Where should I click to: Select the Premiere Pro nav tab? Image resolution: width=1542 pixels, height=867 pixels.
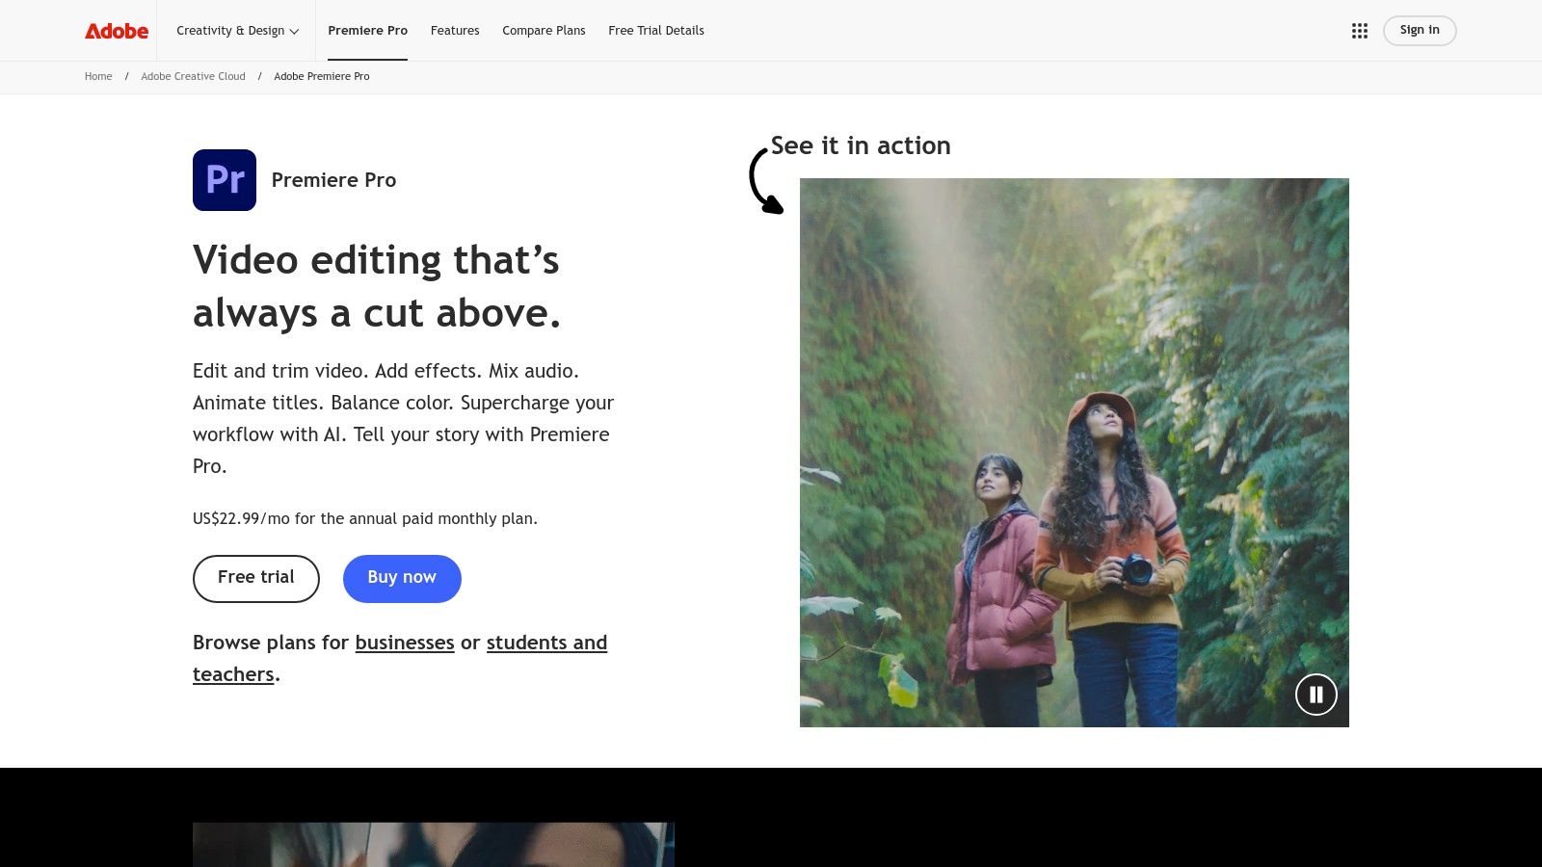[367, 31]
